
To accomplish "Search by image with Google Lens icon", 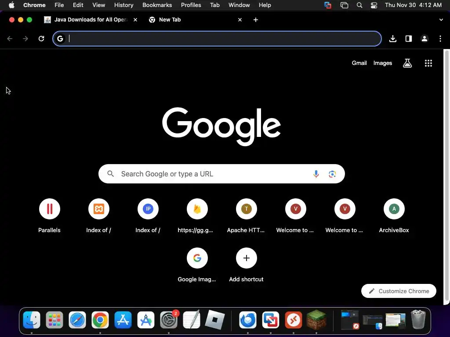I will [332, 174].
